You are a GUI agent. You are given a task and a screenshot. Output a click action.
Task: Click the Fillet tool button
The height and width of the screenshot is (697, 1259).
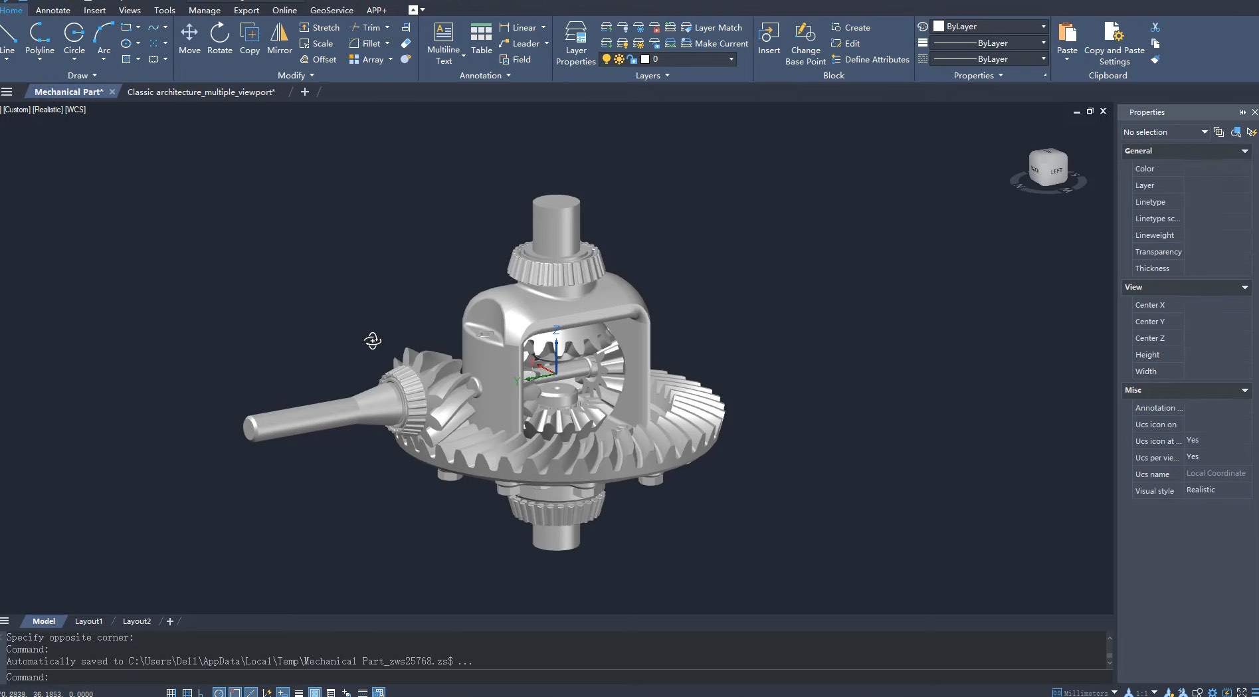pos(365,43)
